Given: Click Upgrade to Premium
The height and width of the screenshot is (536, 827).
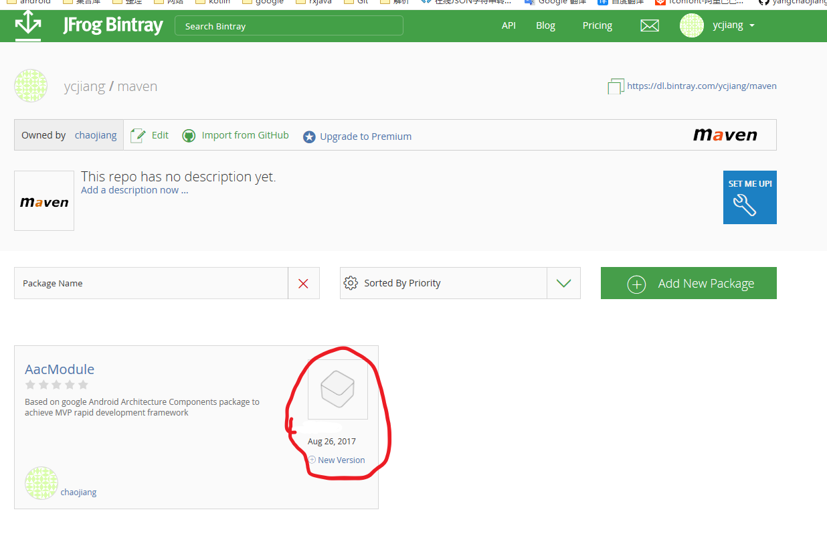Looking at the screenshot, I should pyautogui.click(x=366, y=137).
